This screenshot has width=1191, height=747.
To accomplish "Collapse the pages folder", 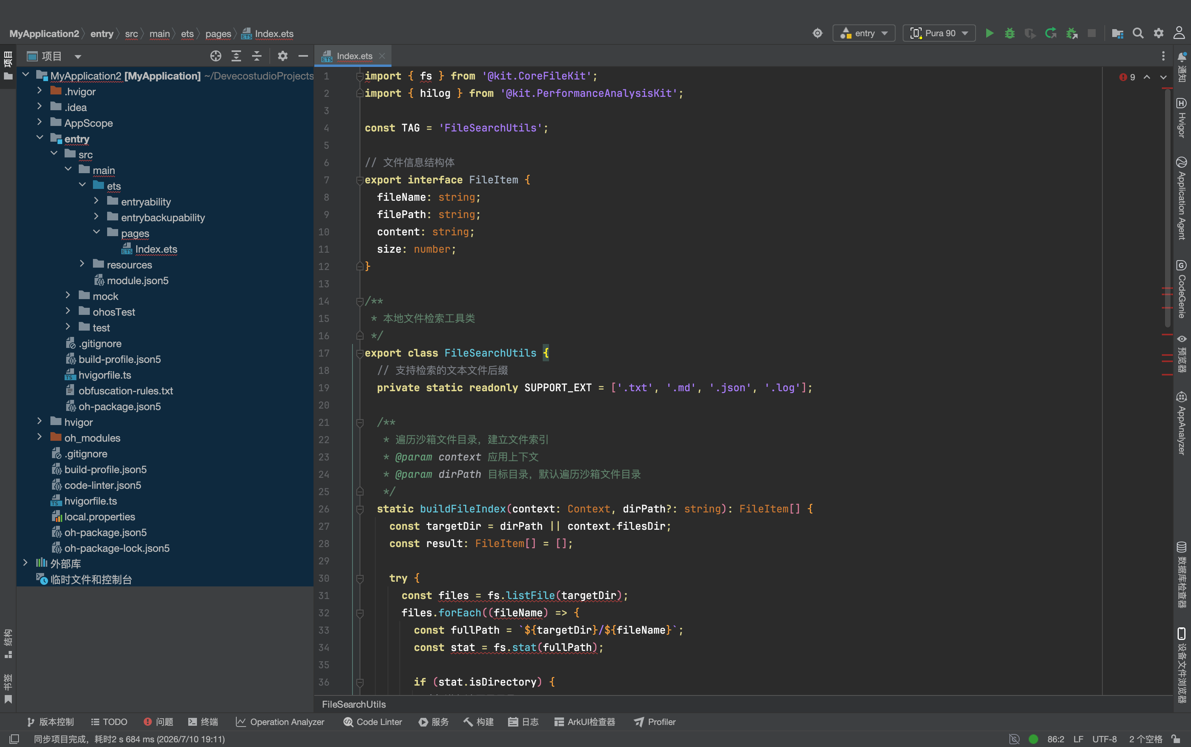I will 96,233.
